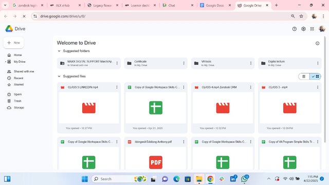Collapse the Suggested files section
The width and height of the screenshot is (329, 185).
coord(59,77)
